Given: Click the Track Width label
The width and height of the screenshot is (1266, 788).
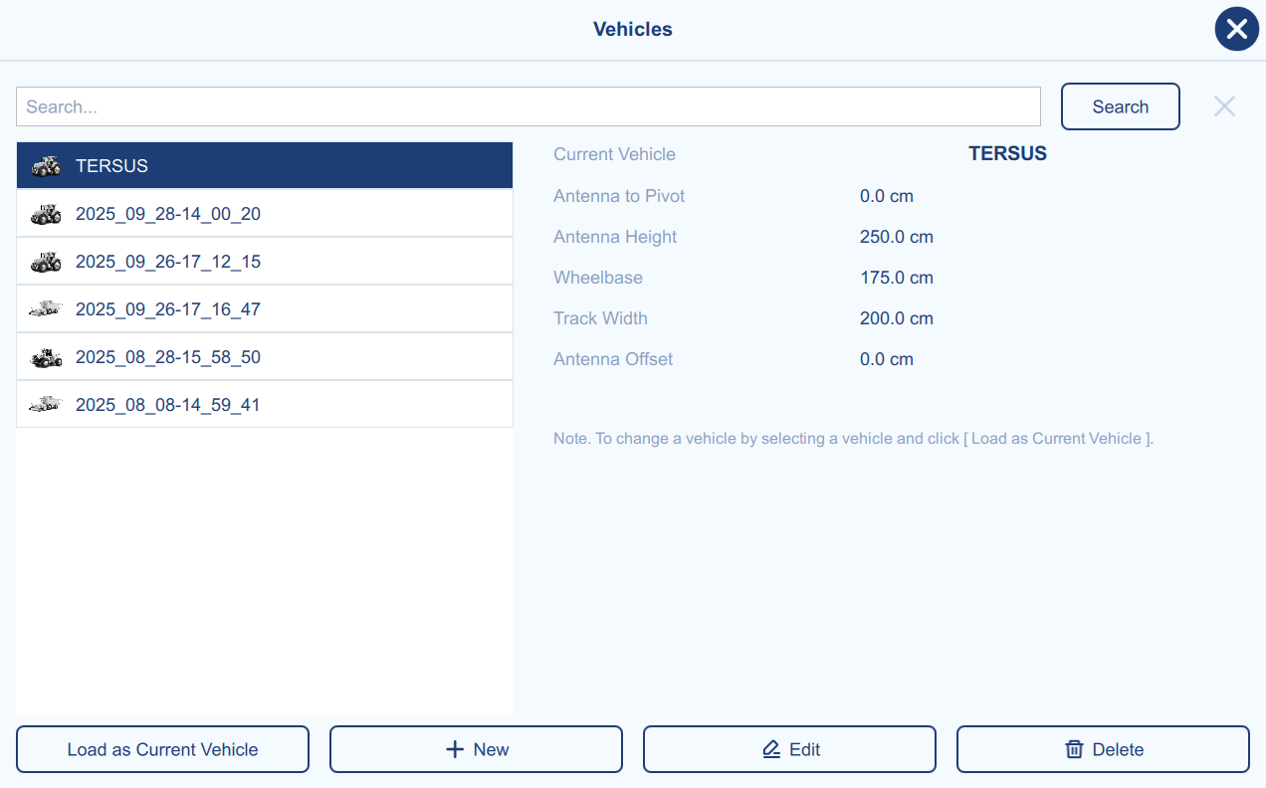Looking at the screenshot, I should pos(600,318).
